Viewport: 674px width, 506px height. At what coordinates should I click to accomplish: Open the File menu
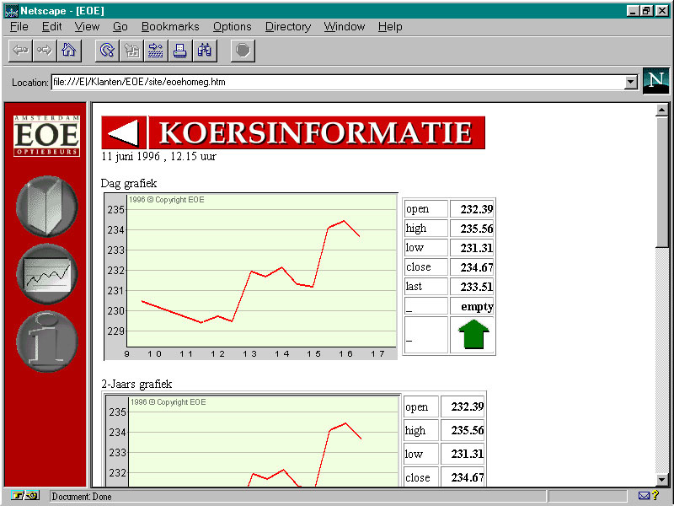19,27
